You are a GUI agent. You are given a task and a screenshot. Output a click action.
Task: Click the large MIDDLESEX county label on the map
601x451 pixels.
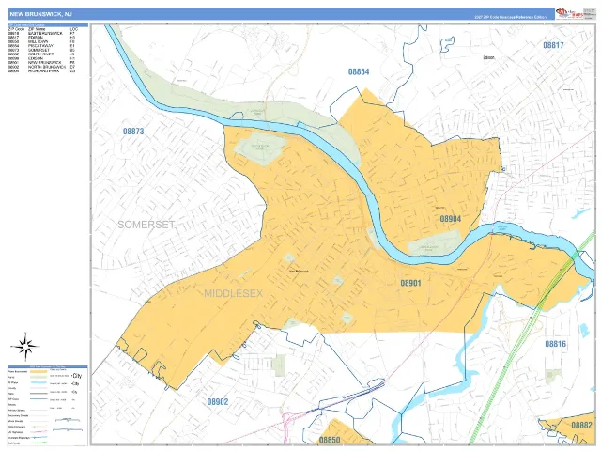(234, 293)
